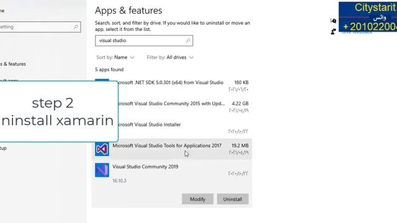Click the Visual Studio Community 2019 icon

click(x=102, y=170)
